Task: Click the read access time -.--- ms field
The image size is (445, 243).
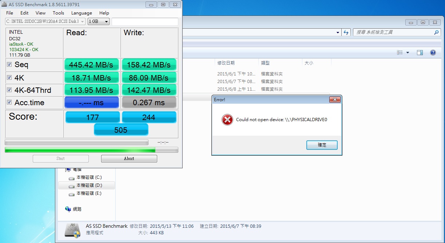Action: pyautogui.click(x=92, y=103)
